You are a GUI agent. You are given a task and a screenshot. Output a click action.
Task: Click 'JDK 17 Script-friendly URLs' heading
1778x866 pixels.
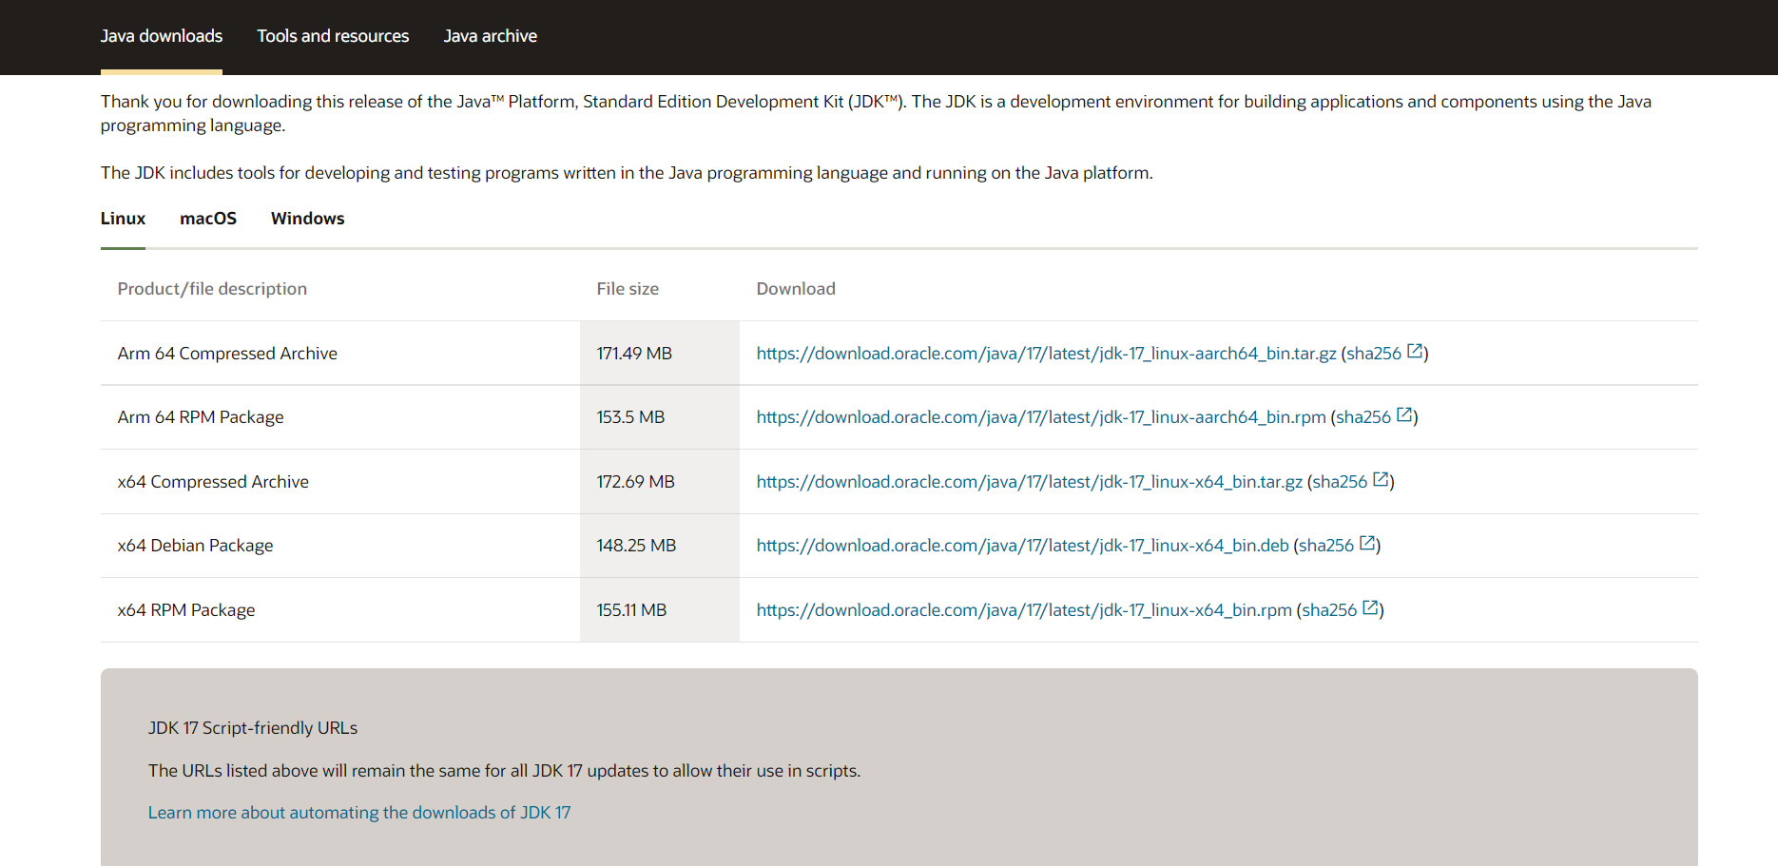tap(253, 728)
